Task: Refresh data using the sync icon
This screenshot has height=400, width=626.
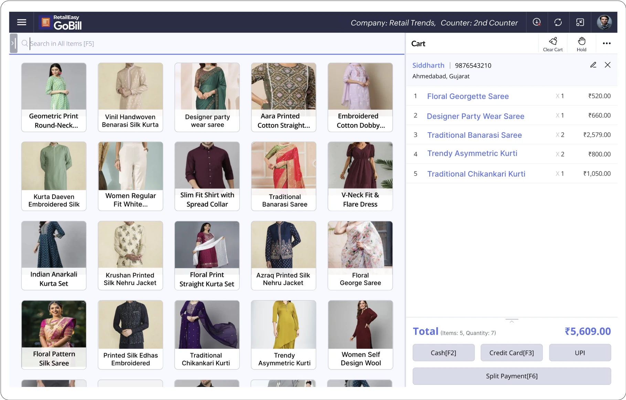Action: click(558, 22)
